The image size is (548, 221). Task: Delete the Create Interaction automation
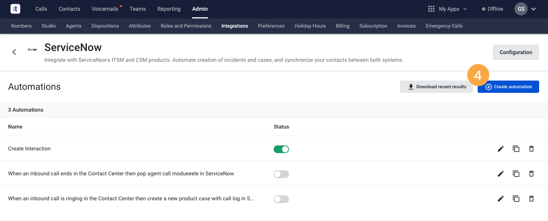(531, 149)
